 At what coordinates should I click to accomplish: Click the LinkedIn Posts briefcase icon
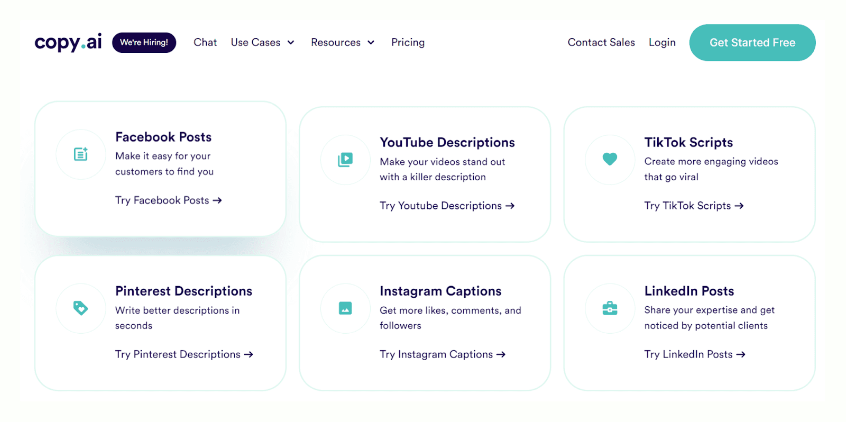point(610,308)
